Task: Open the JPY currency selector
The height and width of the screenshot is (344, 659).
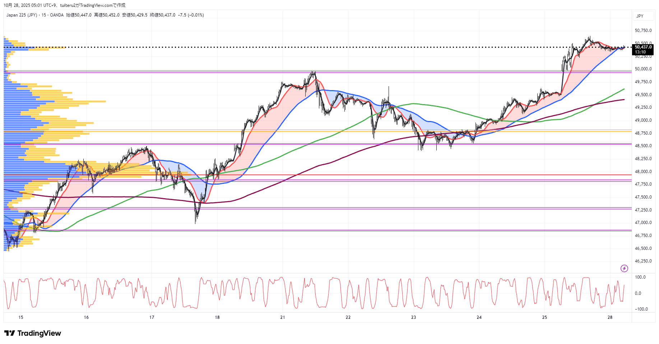Action: (x=640, y=16)
